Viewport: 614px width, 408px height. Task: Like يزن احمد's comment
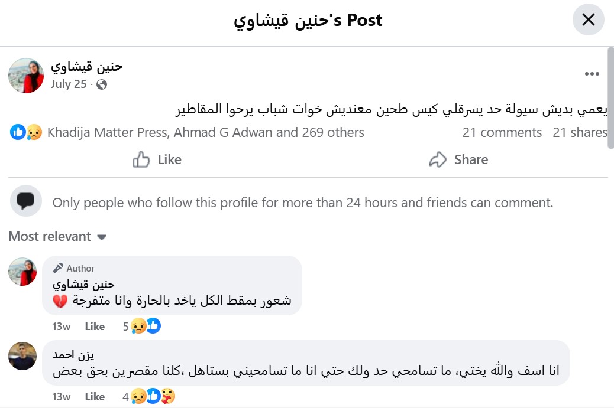click(95, 397)
